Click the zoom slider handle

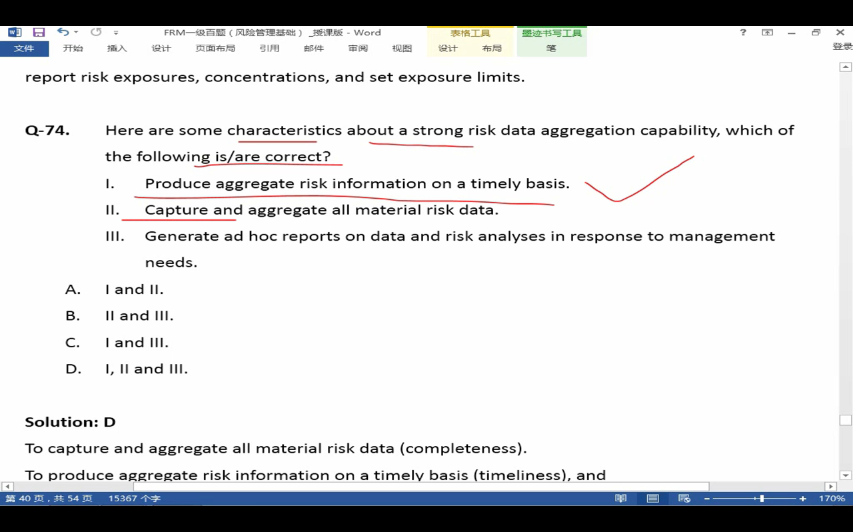coord(762,499)
